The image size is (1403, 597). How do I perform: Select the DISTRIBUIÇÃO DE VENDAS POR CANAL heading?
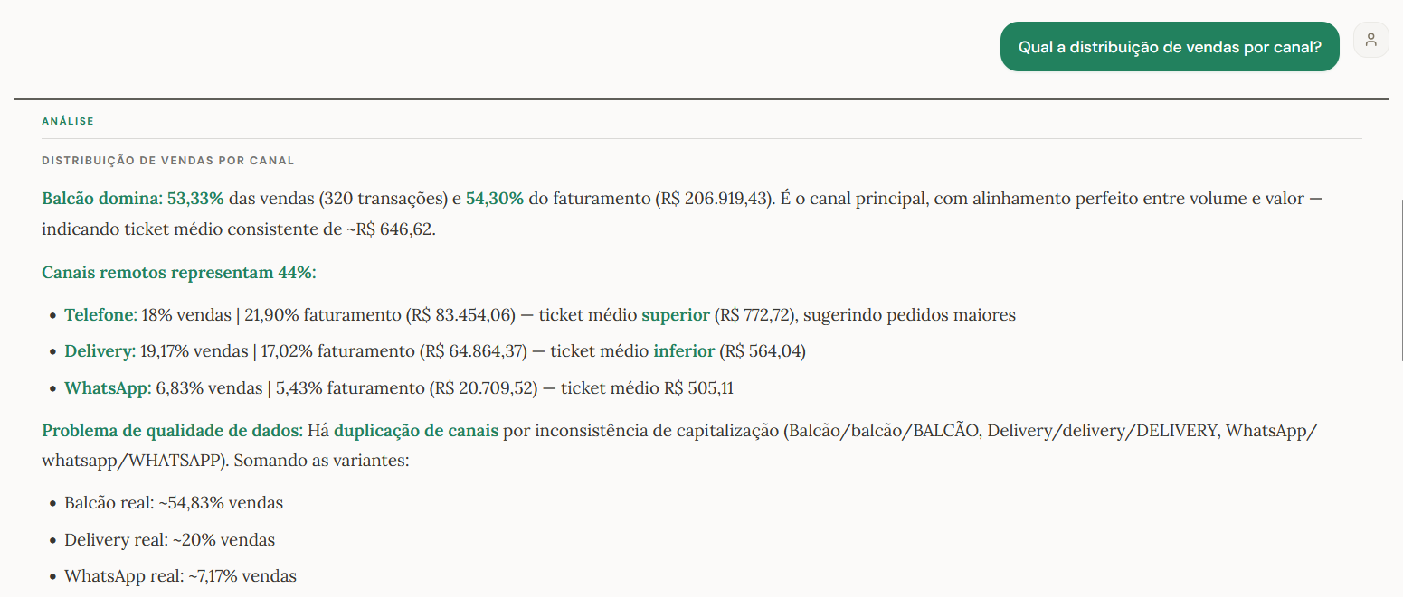166,160
